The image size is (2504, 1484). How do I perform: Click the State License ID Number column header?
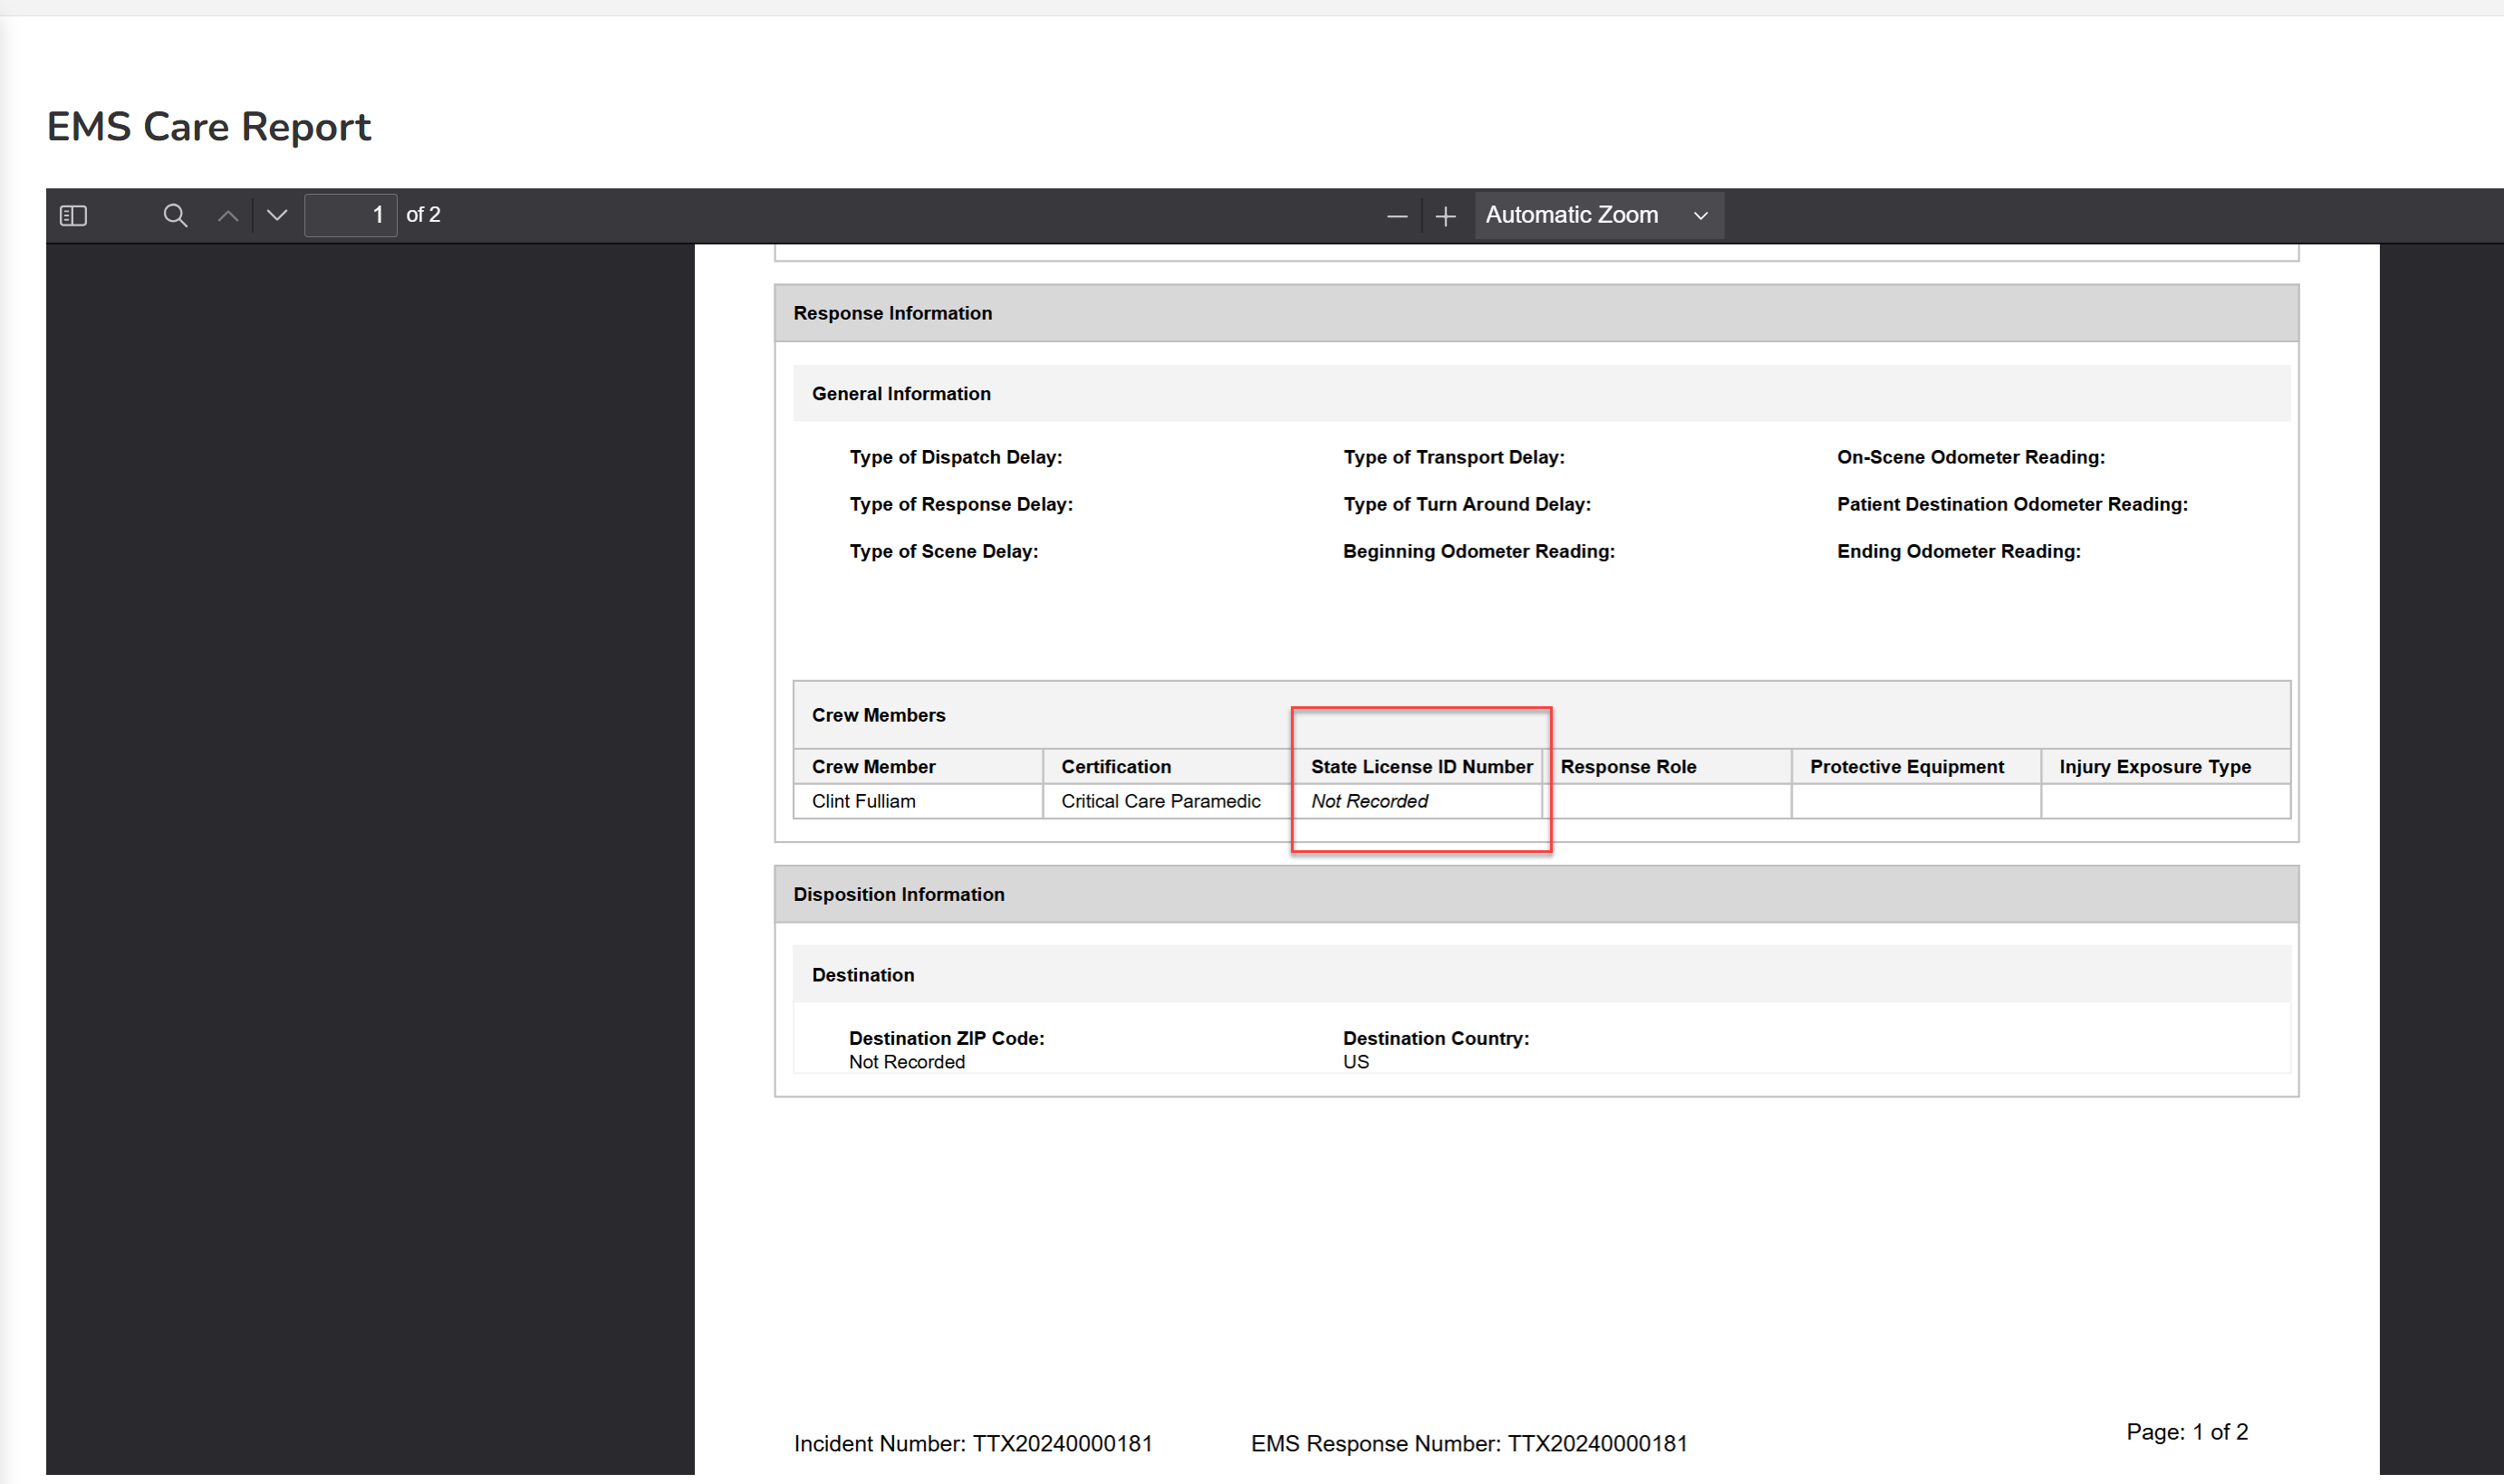(x=1421, y=767)
